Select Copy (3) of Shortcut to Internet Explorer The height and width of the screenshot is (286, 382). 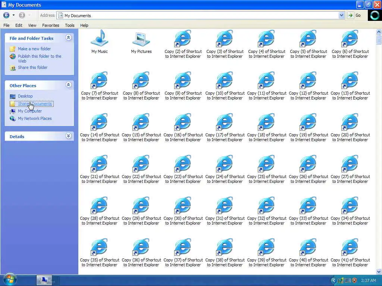coord(225,44)
